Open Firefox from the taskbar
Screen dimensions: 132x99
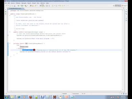[31, 97]
